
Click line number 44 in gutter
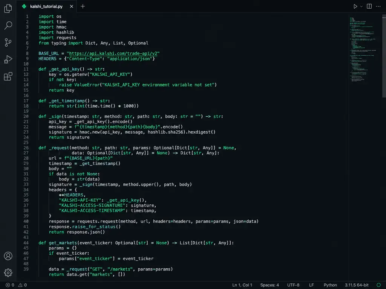click(26, 243)
